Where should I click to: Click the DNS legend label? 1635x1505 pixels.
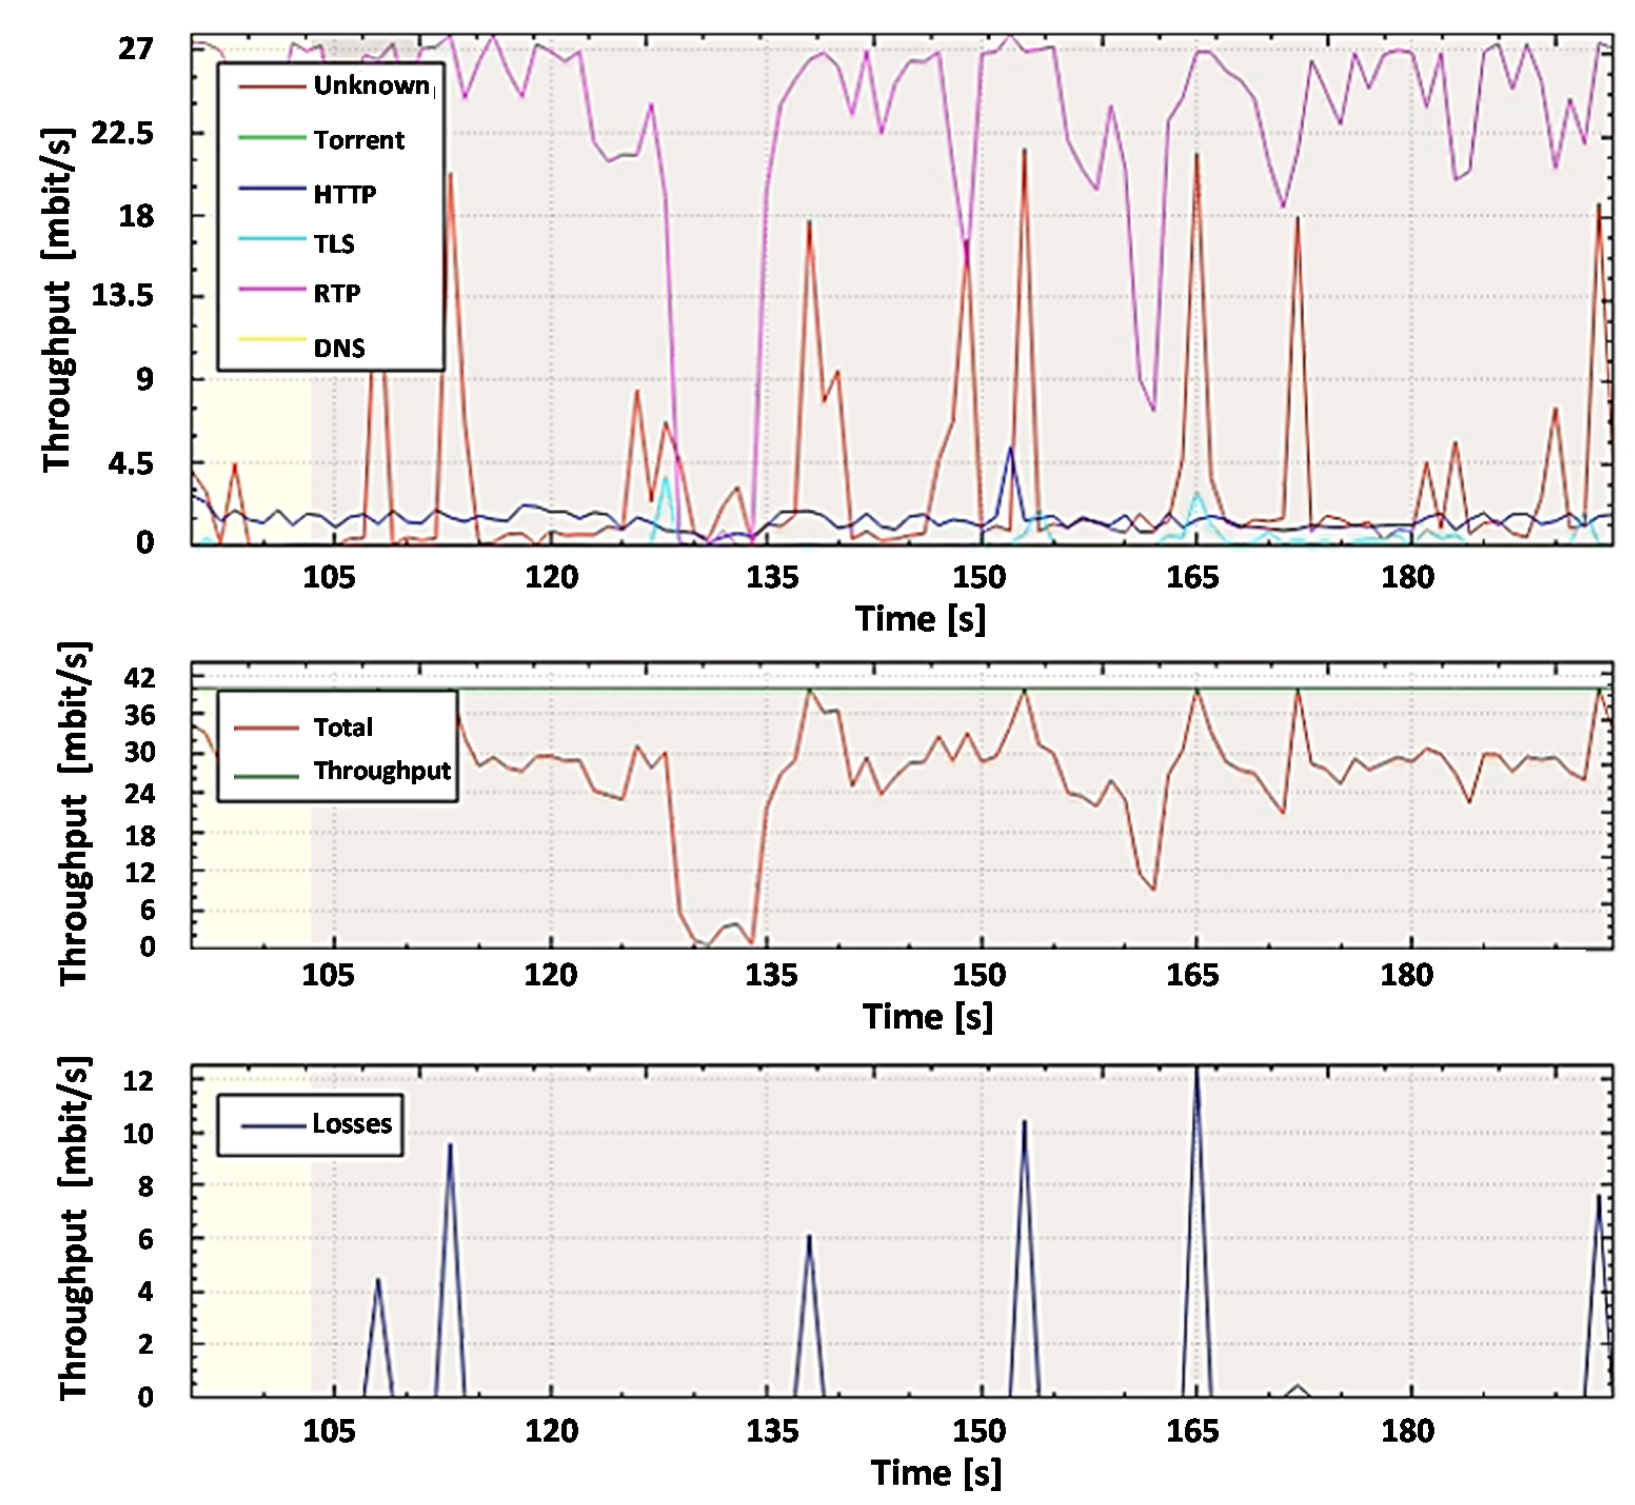[x=339, y=348]
